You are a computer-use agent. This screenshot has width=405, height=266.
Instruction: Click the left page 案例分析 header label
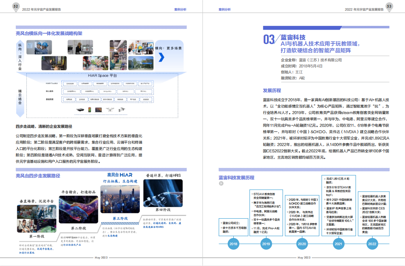[180, 9]
